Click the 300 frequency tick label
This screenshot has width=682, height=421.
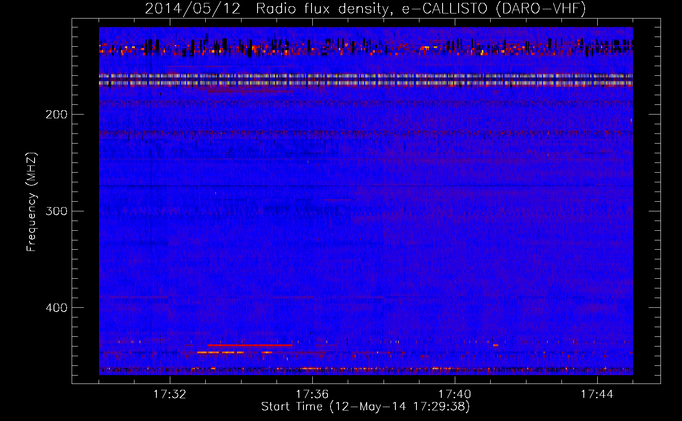[56, 211]
